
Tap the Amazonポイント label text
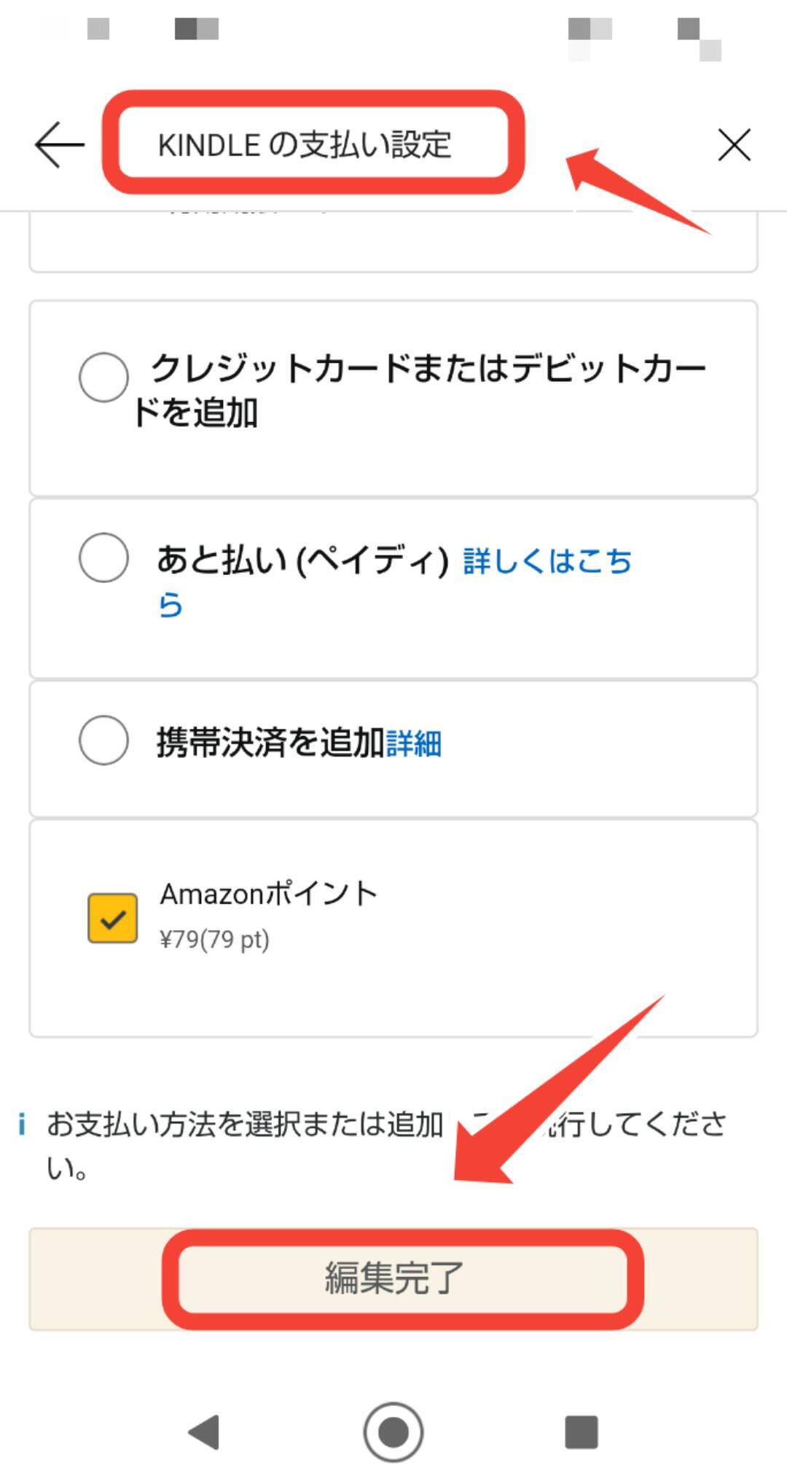click(x=268, y=894)
